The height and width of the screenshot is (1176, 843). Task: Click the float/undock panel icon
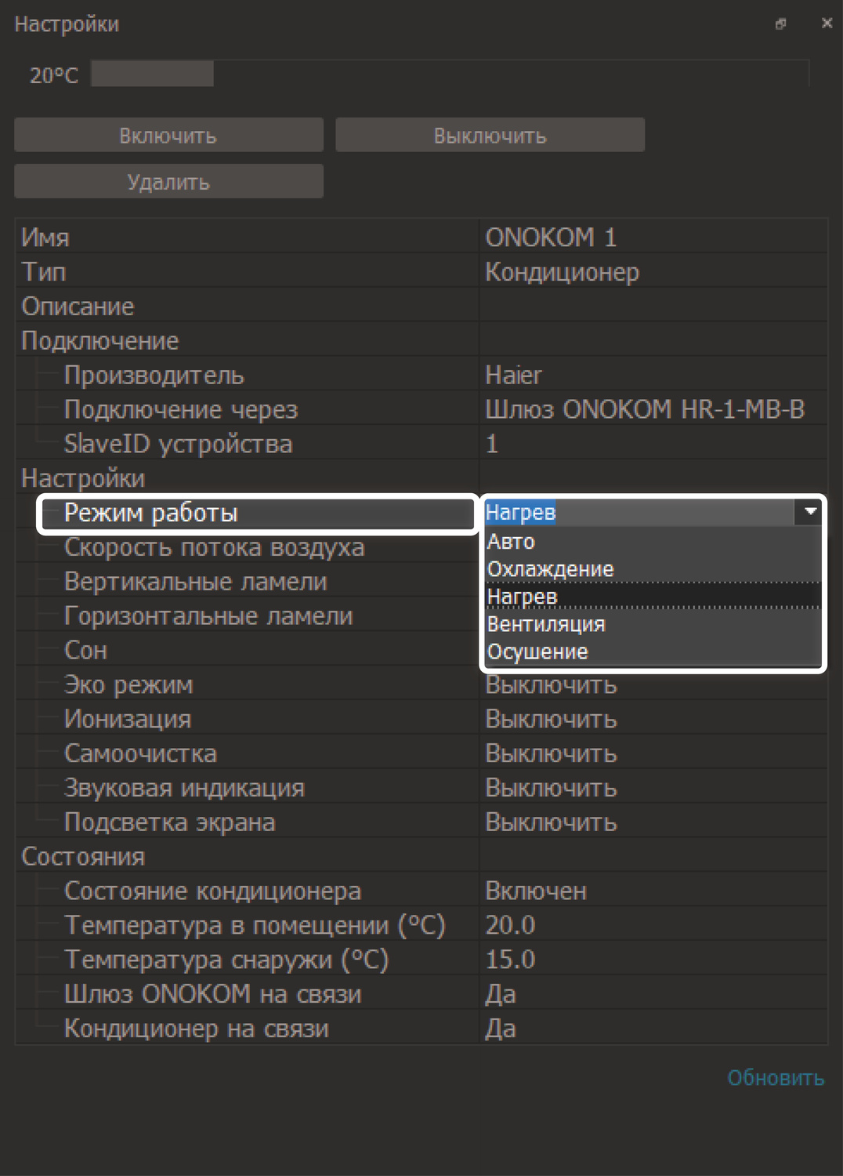[780, 24]
